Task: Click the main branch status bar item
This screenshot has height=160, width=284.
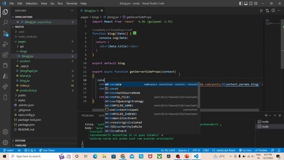Action: pos(9,150)
